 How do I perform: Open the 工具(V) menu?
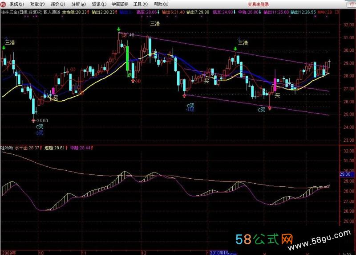click(141, 4)
